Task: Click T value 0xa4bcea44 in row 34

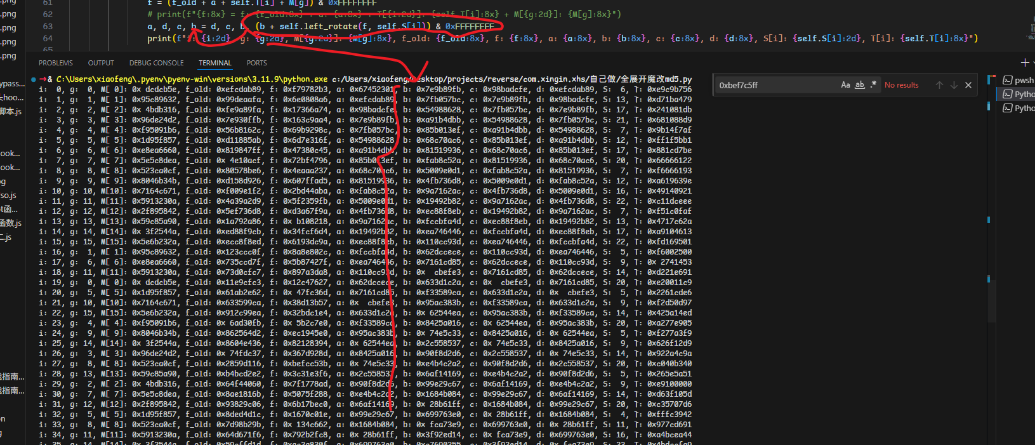Action: pos(669,435)
